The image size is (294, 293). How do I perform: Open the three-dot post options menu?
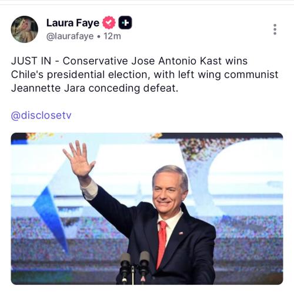(275, 29)
